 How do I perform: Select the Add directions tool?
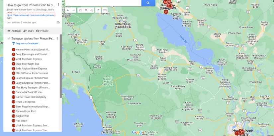click(98, 10)
